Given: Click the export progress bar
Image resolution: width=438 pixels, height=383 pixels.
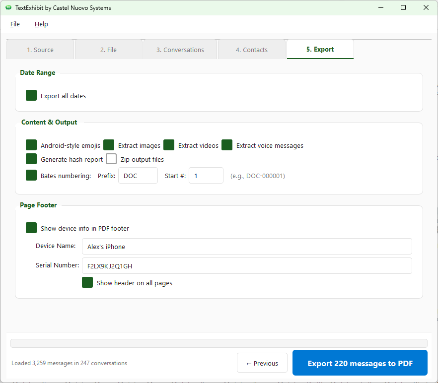Looking at the screenshot, I should pyautogui.click(x=219, y=343).
